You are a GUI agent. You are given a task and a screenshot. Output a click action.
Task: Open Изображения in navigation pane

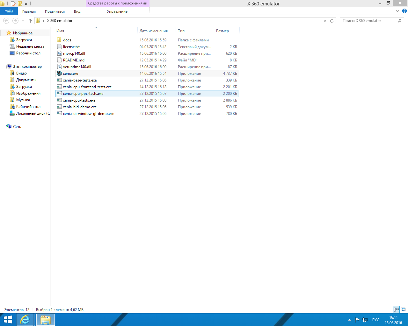click(28, 93)
